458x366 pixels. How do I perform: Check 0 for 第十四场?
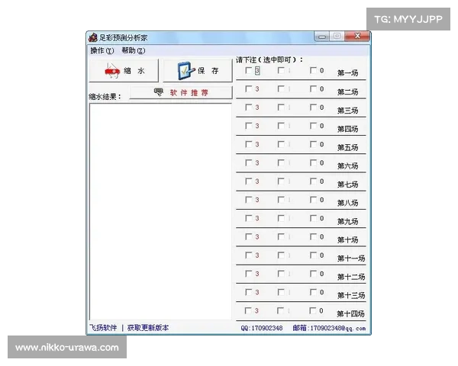click(x=312, y=310)
